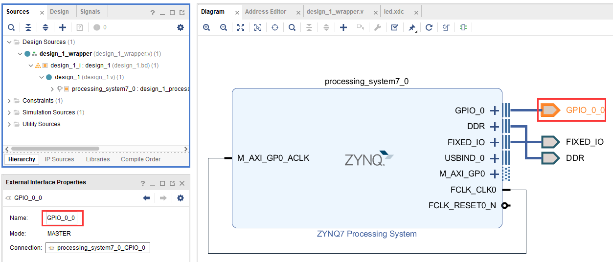Click the missing-sources counter showing 0
This screenshot has height=262, width=613.
[100, 27]
